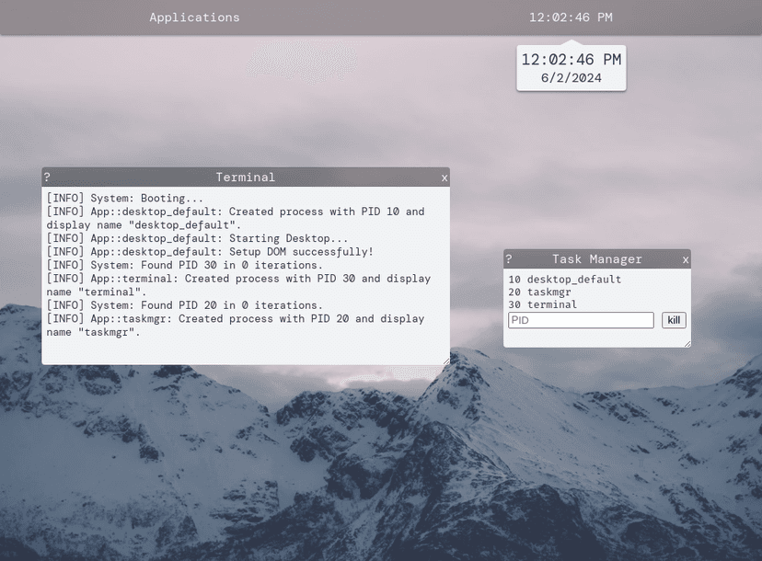Focus the PID input field
This screenshot has height=561, width=762.
(581, 320)
